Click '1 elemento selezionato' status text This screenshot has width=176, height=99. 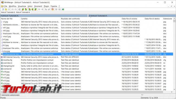[x=10, y=95]
